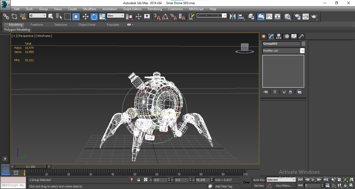Screen dimensions: 355x189
Task: Click the Mirror tool icon
Action: tap(233, 16)
